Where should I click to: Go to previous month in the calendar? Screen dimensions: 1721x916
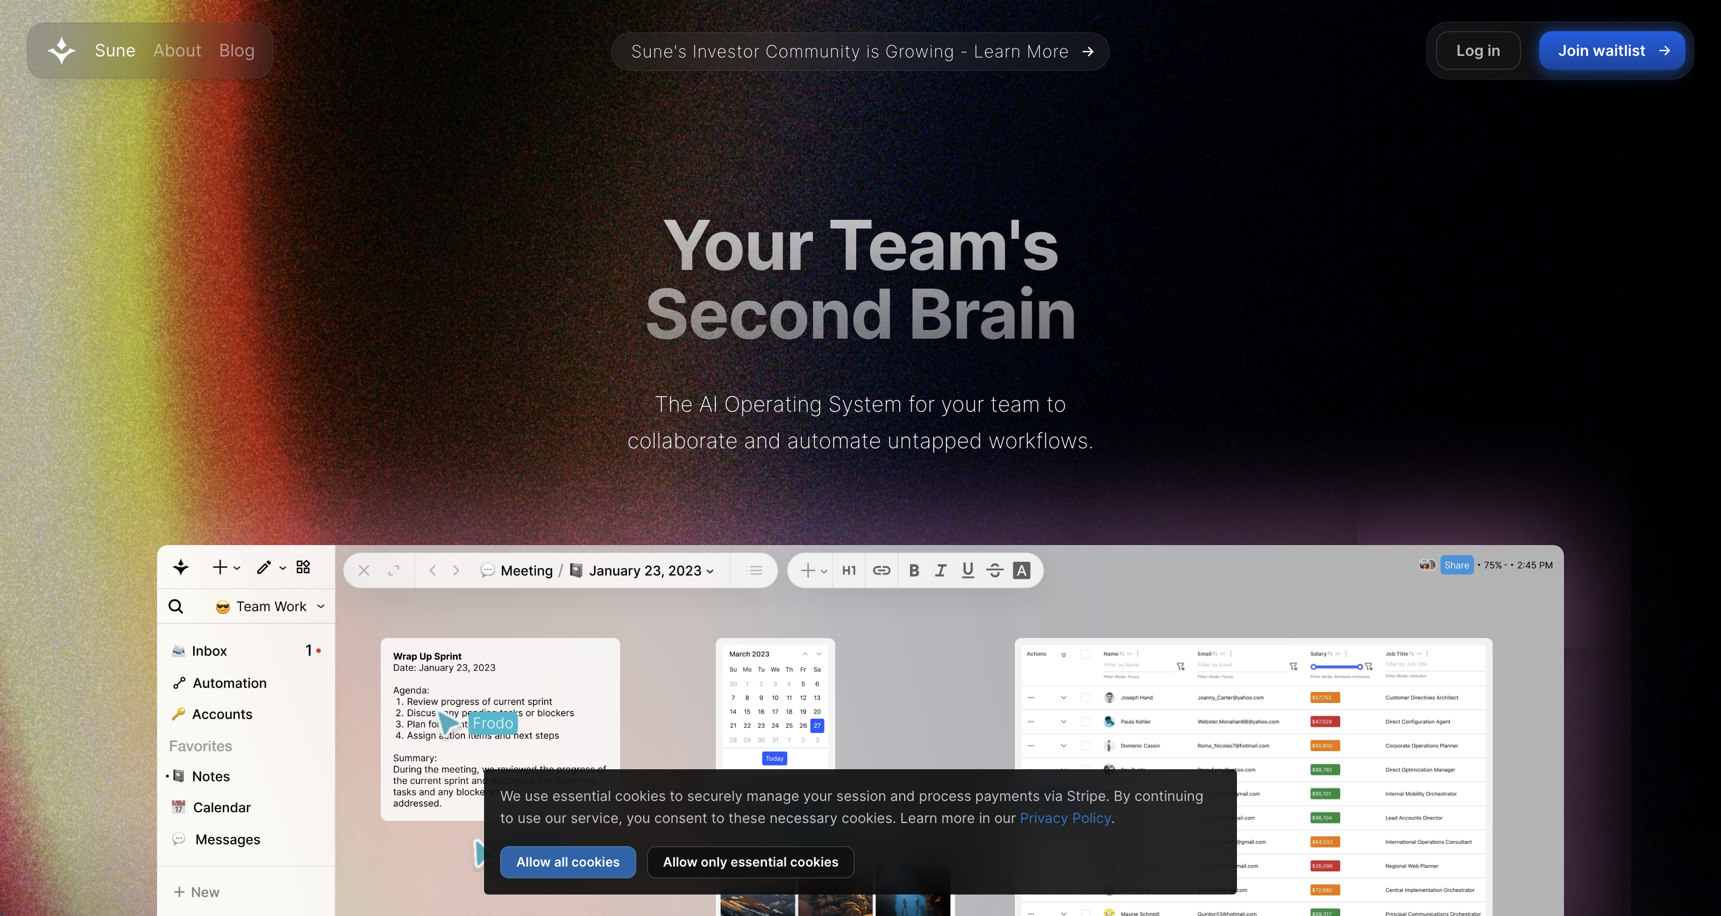[805, 654]
